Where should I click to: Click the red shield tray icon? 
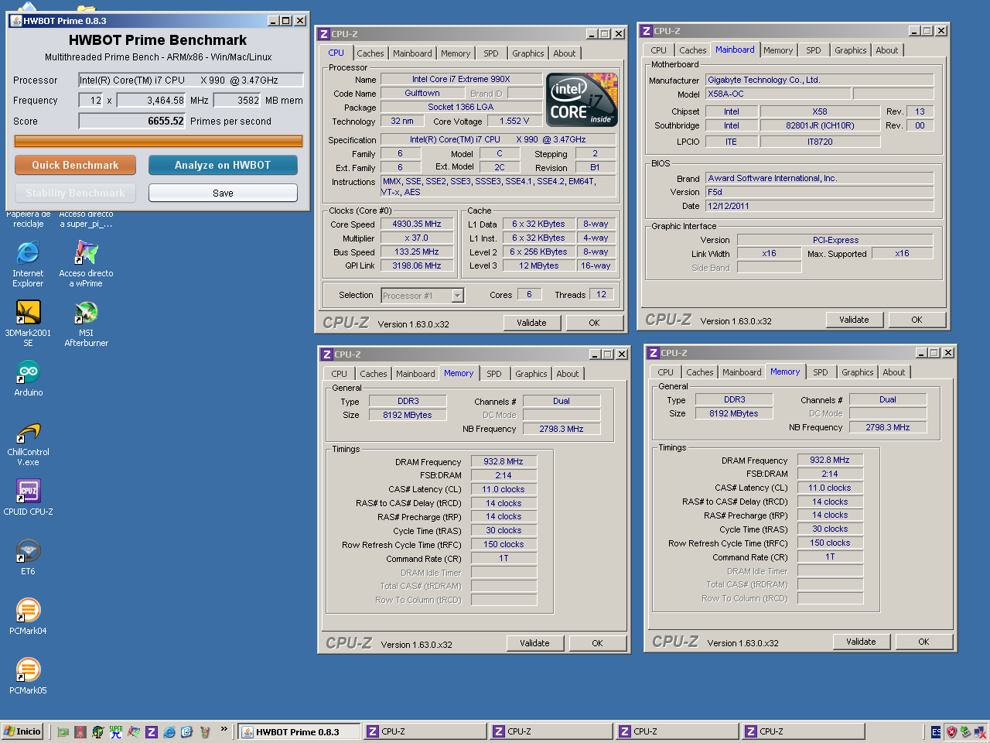[x=951, y=731]
